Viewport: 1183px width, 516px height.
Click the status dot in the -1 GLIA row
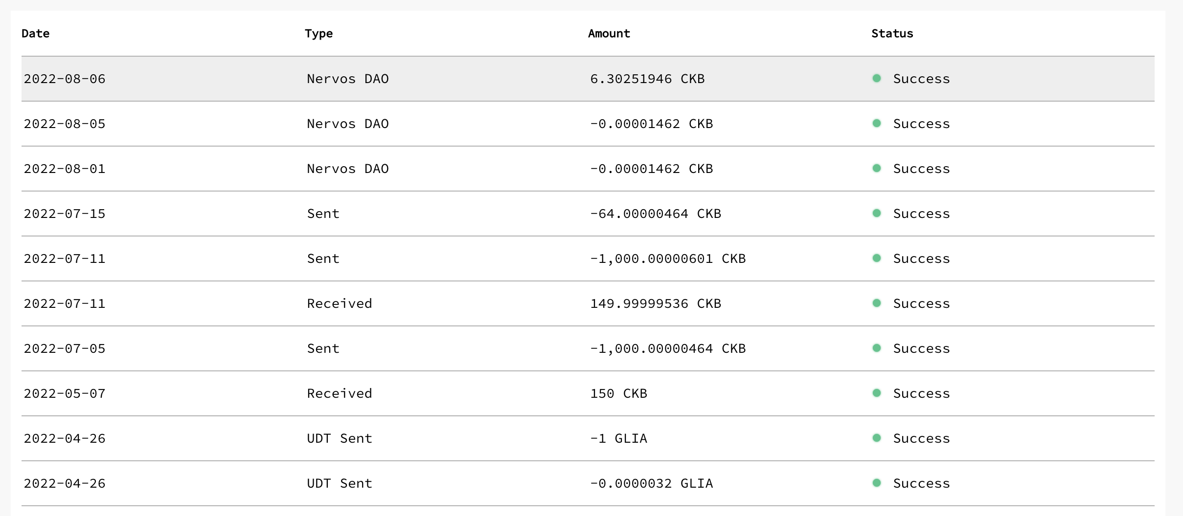point(877,438)
